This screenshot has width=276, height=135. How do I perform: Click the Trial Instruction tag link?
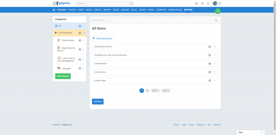(103, 39)
